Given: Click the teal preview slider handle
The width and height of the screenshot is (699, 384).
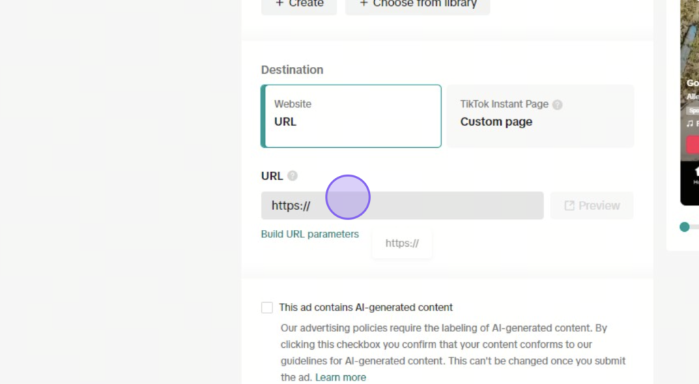Looking at the screenshot, I should tap(684, 227).
